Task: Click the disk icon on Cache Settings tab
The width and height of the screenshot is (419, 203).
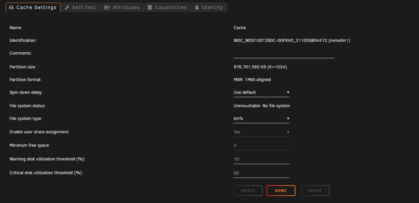Action: [11, 8]
